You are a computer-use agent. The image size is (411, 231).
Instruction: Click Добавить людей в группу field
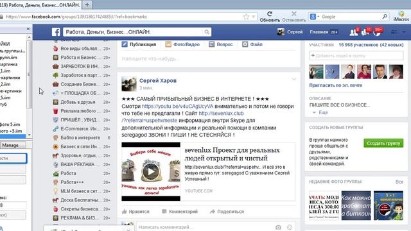pos(356,56)
